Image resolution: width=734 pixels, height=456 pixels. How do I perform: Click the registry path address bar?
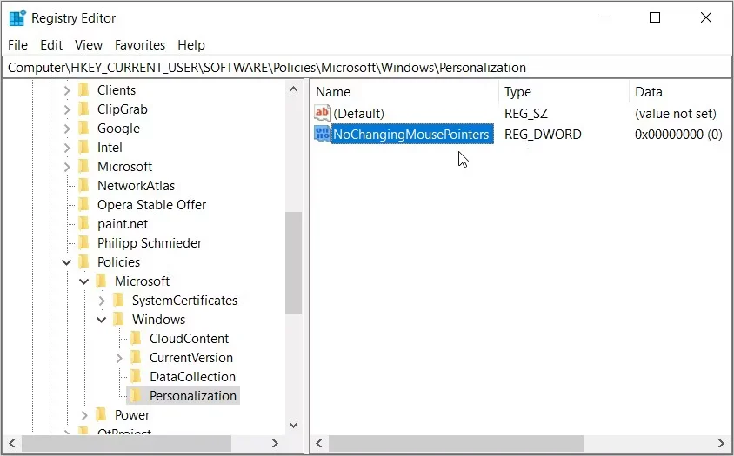pos(365,67)
